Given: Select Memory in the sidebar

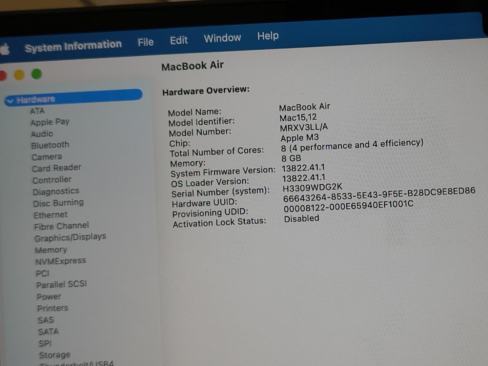Looking at the screenshot, I should (x=51, y=250).
